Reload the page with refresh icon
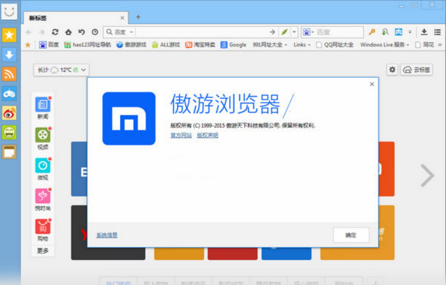 55,32
